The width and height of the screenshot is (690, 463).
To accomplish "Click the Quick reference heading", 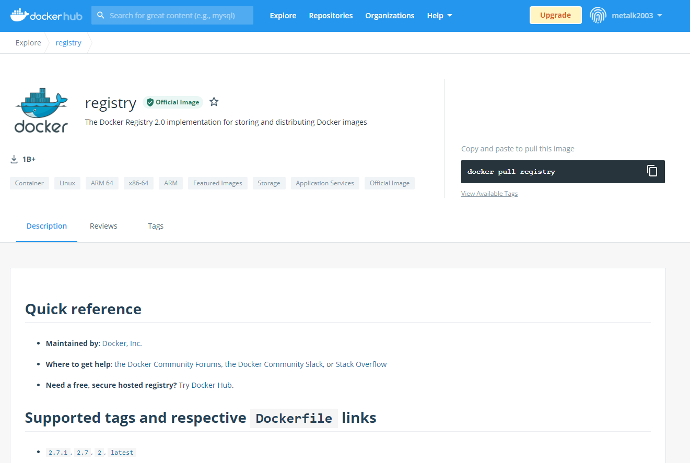I will 83,309.
